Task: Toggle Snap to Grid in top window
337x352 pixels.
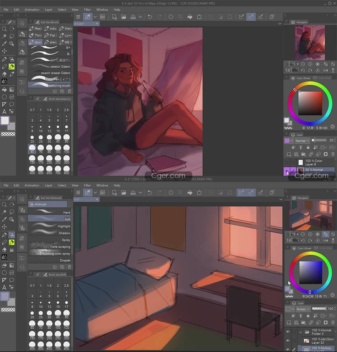Action: point(261,17)
